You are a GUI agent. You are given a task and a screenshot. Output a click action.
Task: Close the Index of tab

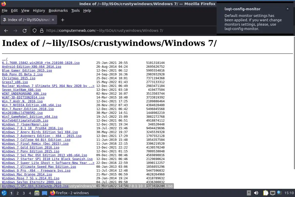point(53,20)
